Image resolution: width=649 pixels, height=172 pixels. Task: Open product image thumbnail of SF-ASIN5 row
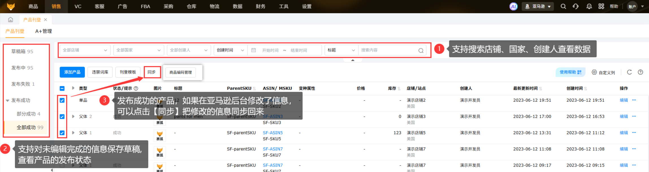160,136
